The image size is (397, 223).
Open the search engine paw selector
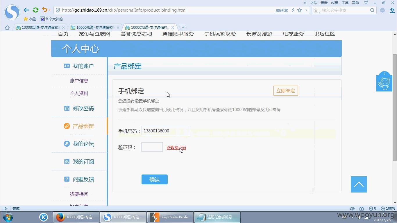tap(316, 10)
